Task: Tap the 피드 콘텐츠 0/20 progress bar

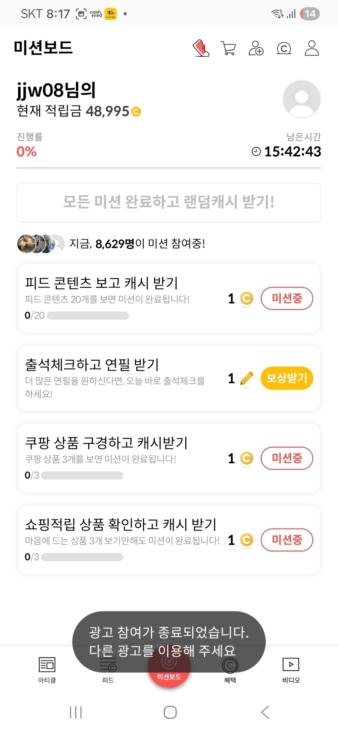Action: (x=88, y=316)
